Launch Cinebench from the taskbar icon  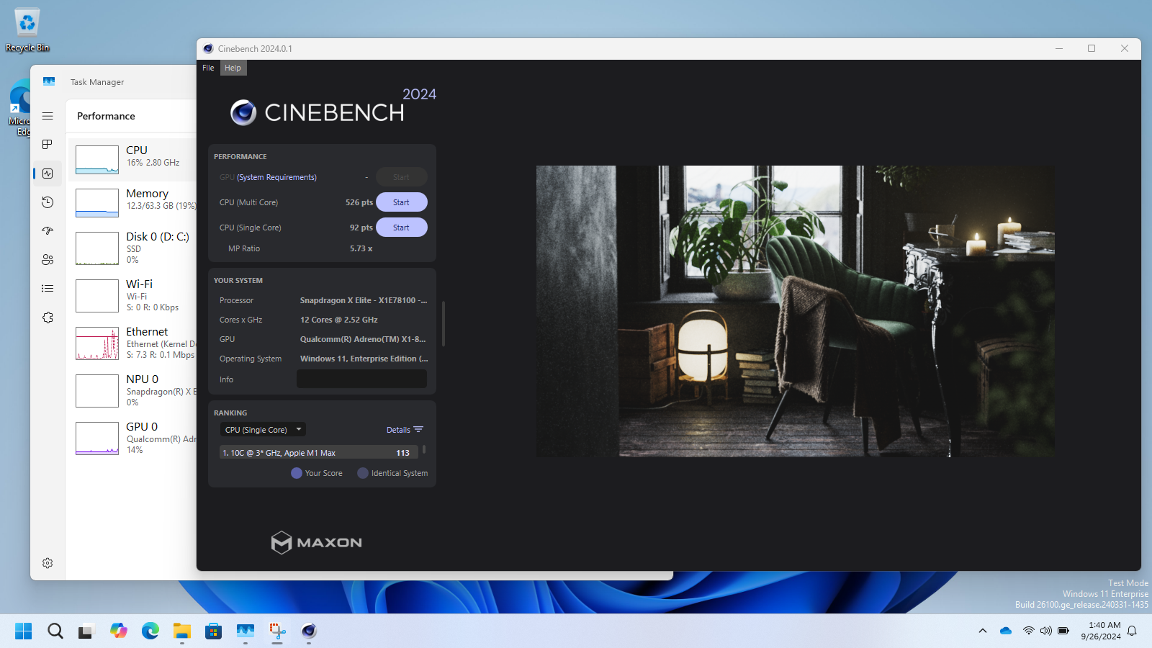[309, 631]
